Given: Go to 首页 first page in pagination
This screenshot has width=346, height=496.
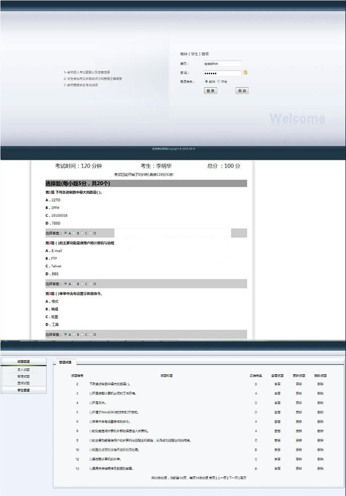Looking at the screenshot, I should tap(212, 478).
